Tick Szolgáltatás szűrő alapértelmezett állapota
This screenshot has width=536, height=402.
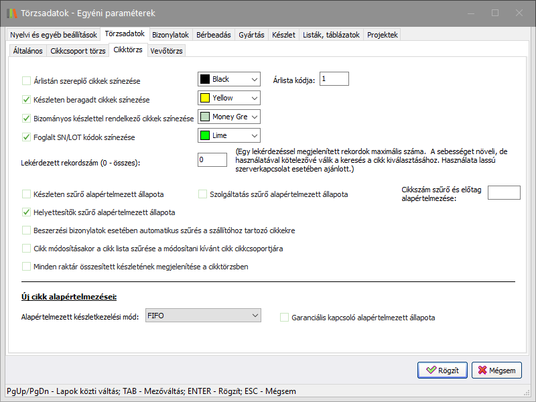[x=204, y=194]
